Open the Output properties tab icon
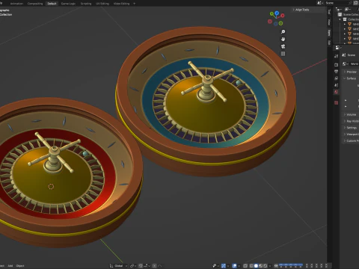This screenshot has height=269, width=359. pos(336,72)
